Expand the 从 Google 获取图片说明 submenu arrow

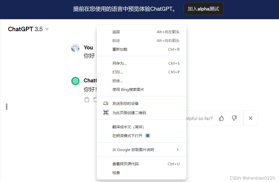177,150
